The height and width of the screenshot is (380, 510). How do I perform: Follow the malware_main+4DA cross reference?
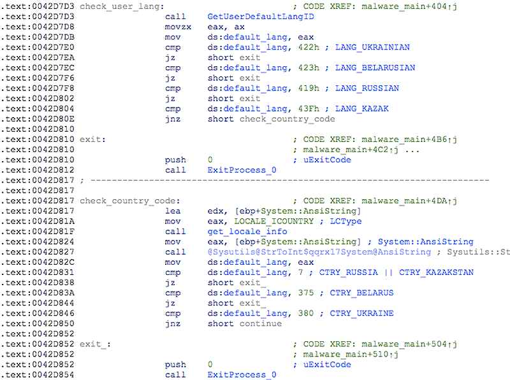click(x=409, y=201)
